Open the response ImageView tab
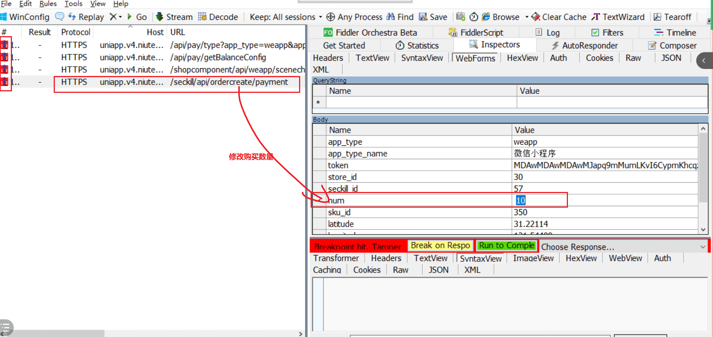The image size is (713, 337). [533, 258]
